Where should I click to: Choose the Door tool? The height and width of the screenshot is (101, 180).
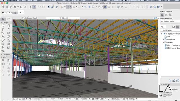[x=9, y=26]
